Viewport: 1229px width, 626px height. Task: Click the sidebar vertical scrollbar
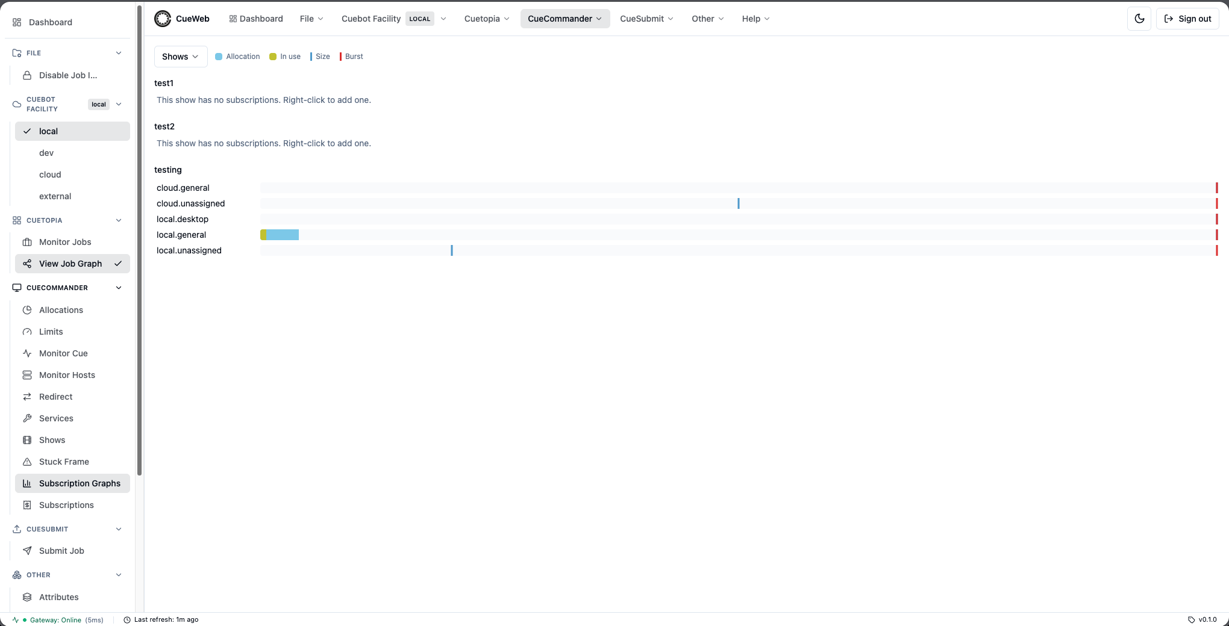(140, 241)
